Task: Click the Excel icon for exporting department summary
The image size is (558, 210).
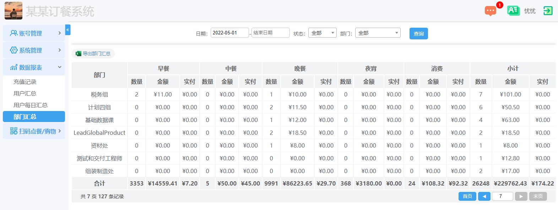Action: pos(78,54)
